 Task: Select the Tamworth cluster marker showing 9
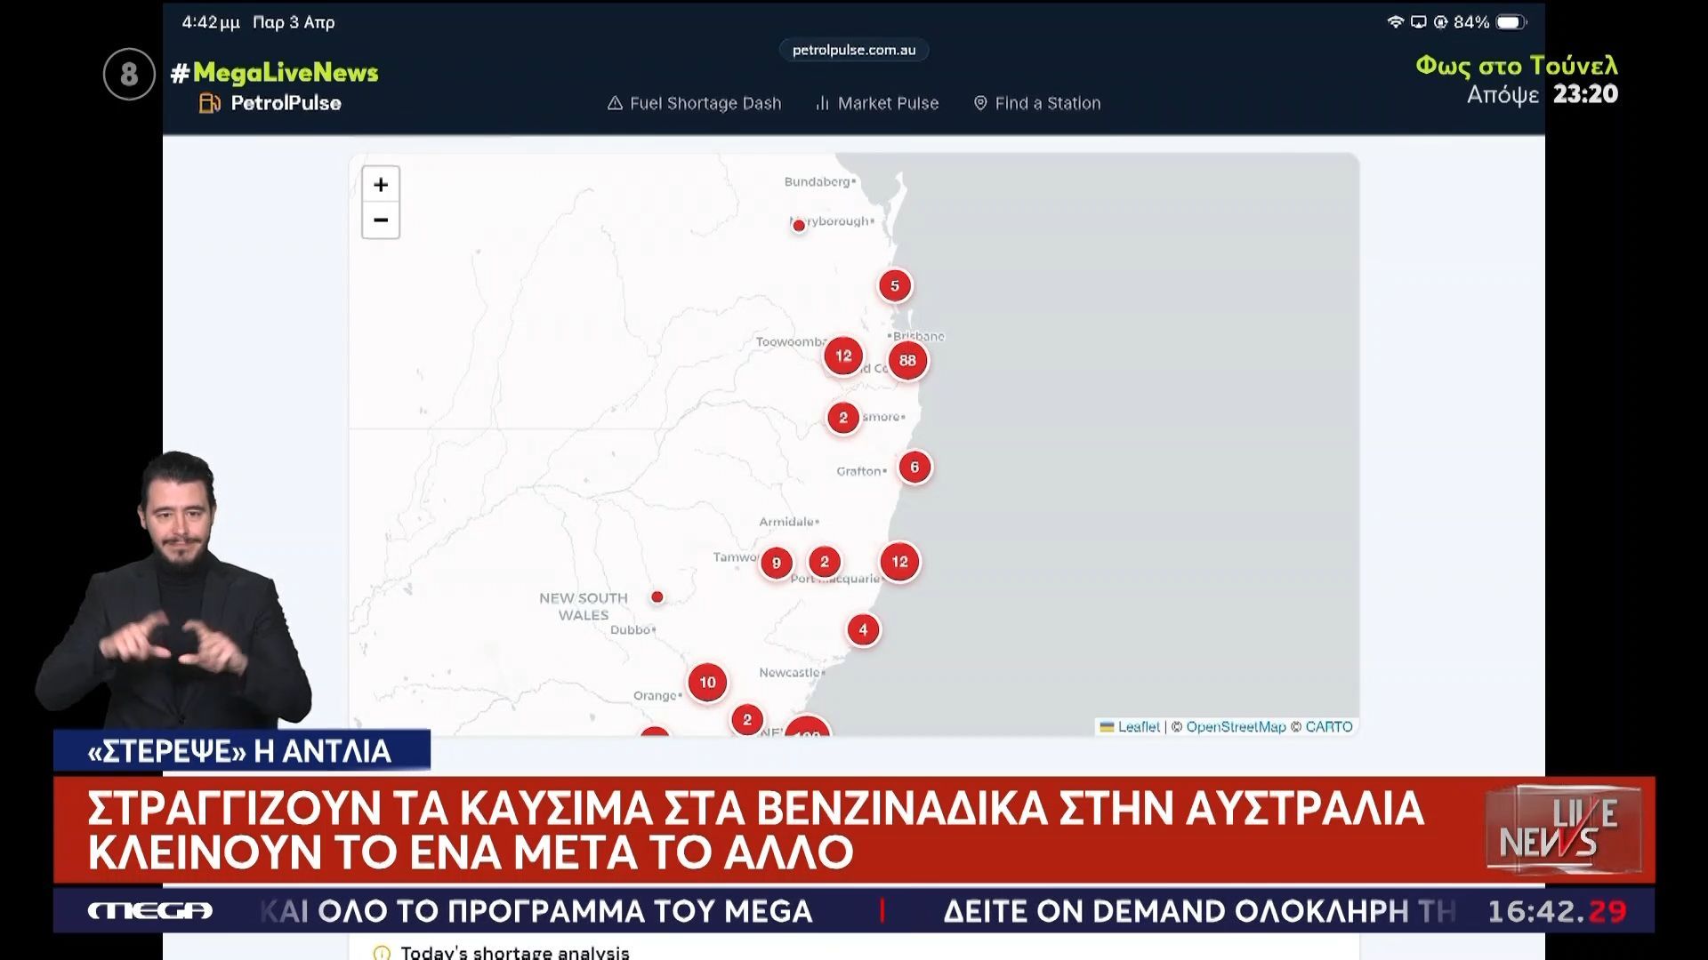tap(777, 563)
